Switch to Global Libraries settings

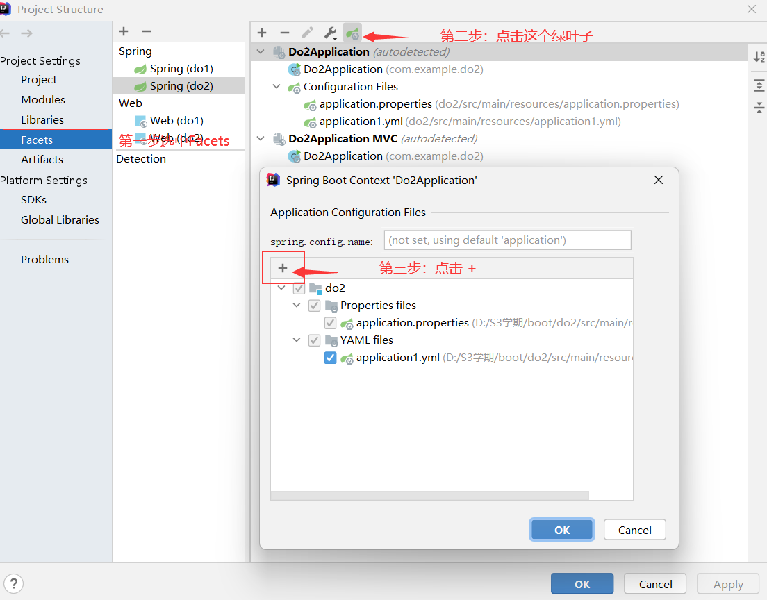[60, 219]
